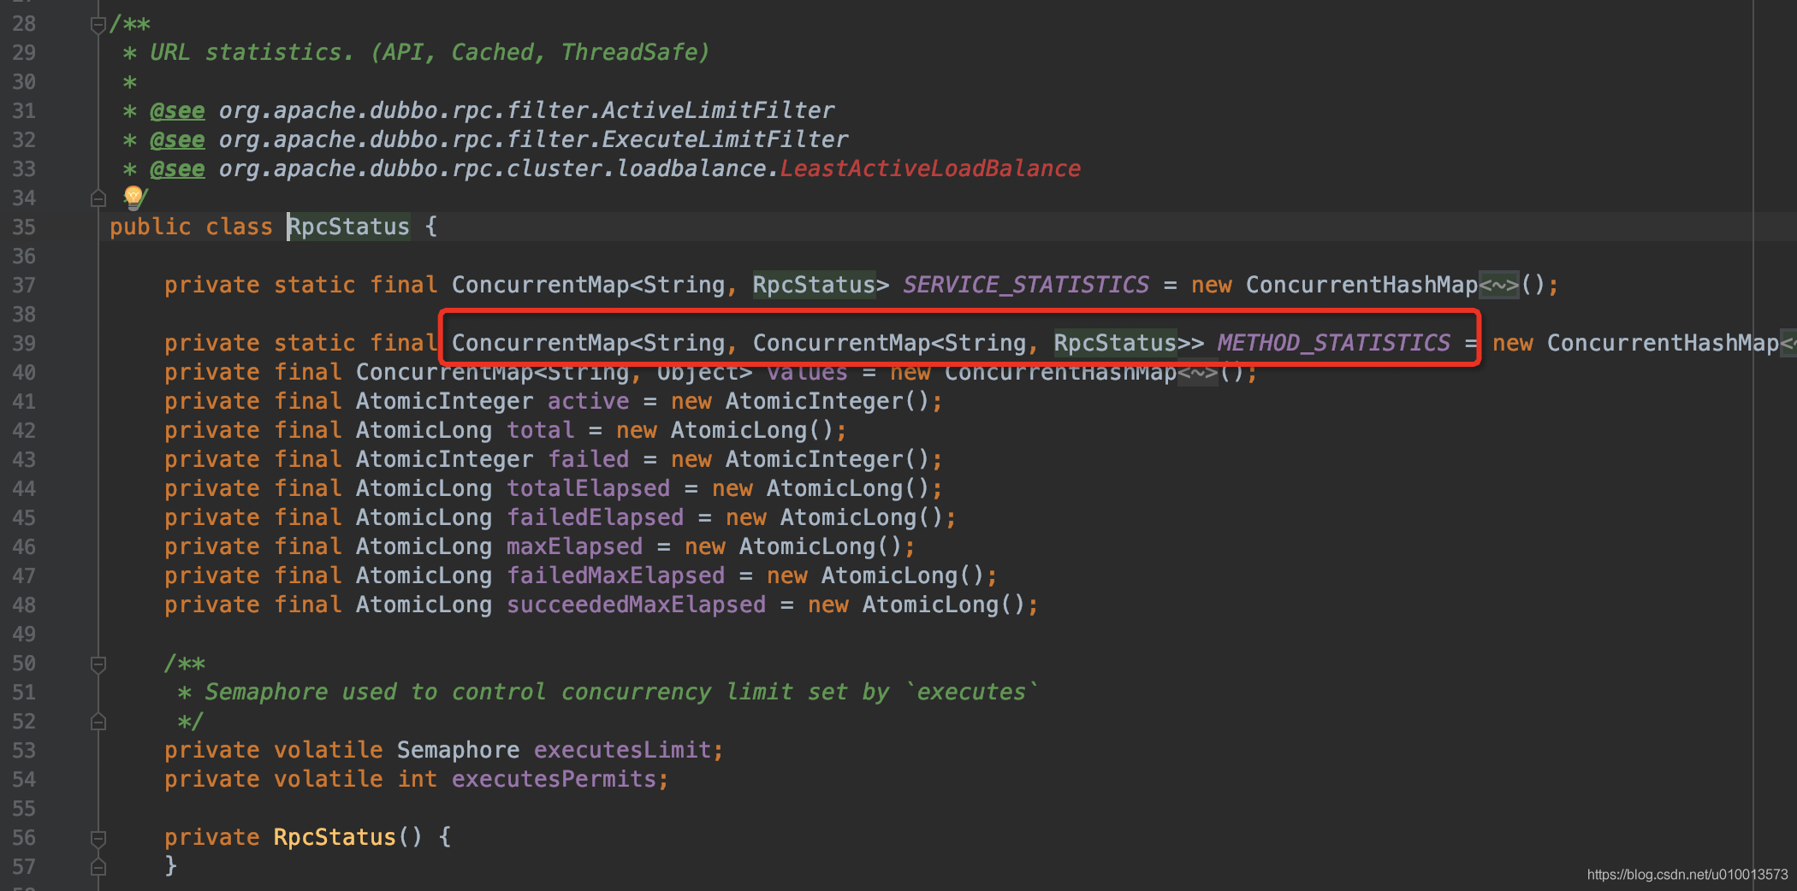Collapse the Semaphore comment block at line 50

[x=98, y=664]
